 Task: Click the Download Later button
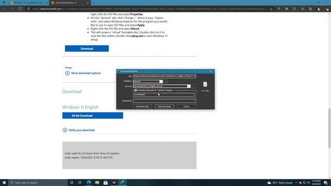click(142, 106)
